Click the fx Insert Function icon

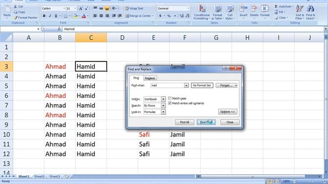[59, 29]
